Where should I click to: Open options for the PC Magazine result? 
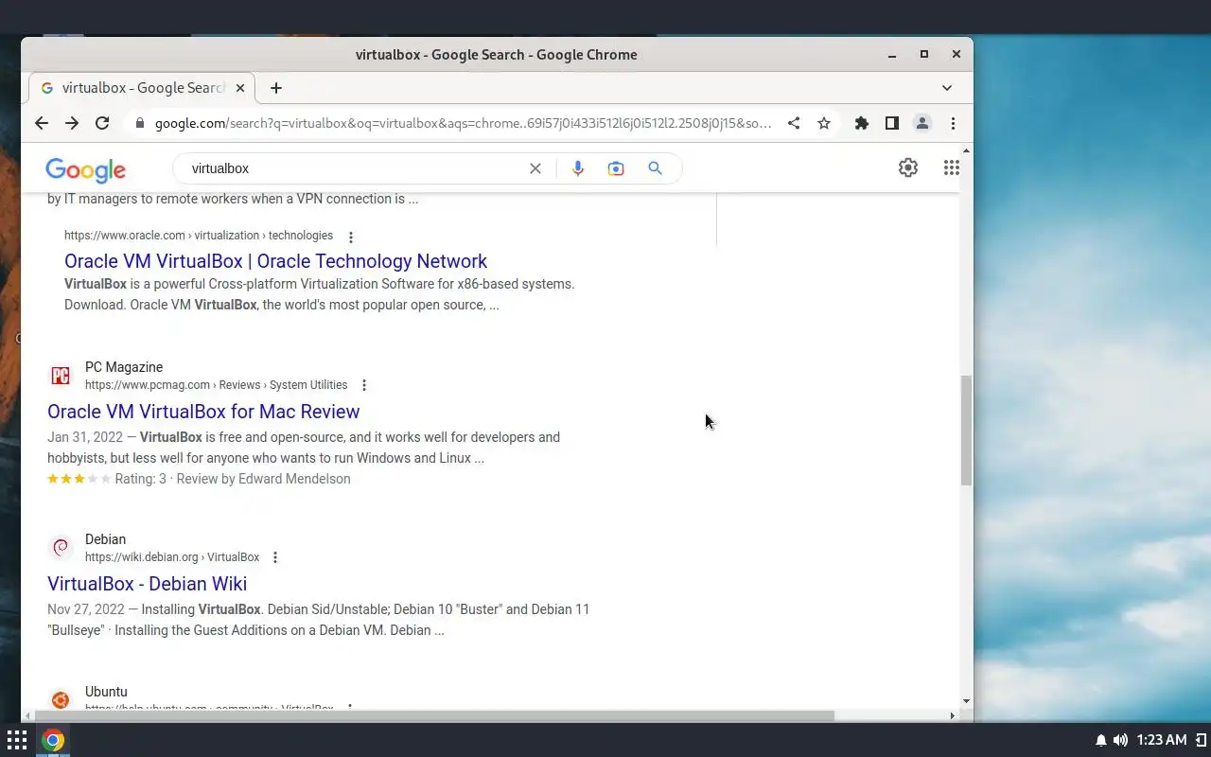pos(364,385)
